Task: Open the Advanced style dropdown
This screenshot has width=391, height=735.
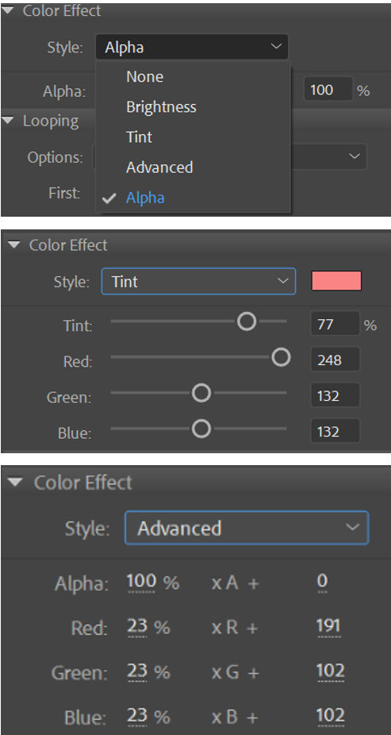Action: (247, 528)
